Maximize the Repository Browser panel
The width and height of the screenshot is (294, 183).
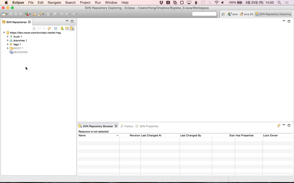tap(289, 125)
